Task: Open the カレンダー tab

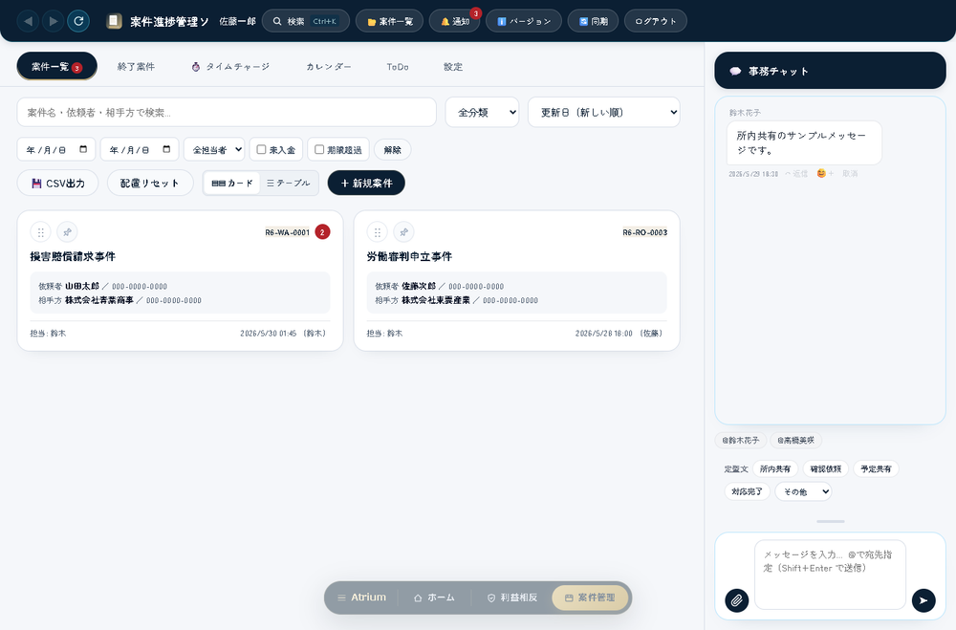Action: coord(329,67)
